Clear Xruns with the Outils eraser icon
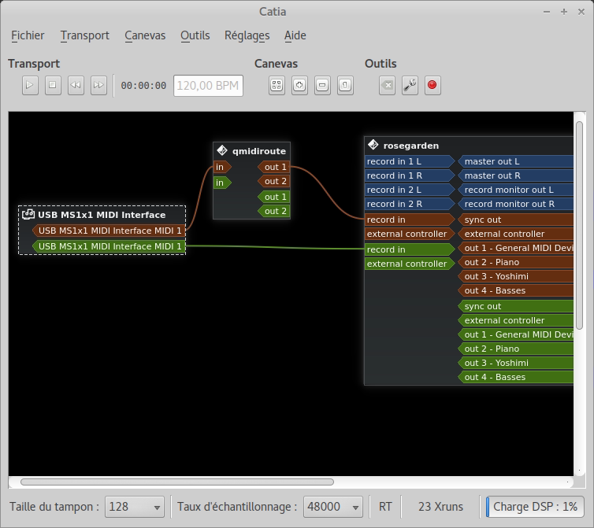594x528 pixels. (x=387, y=85)
